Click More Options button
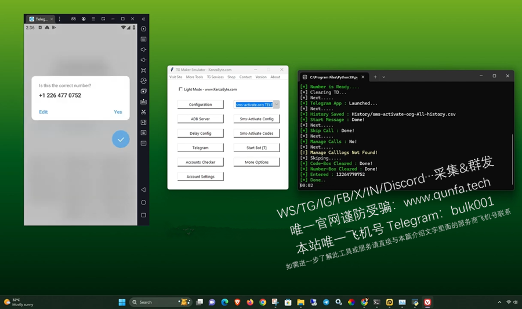Screen dimensions: 522x309 click(257, 162)
